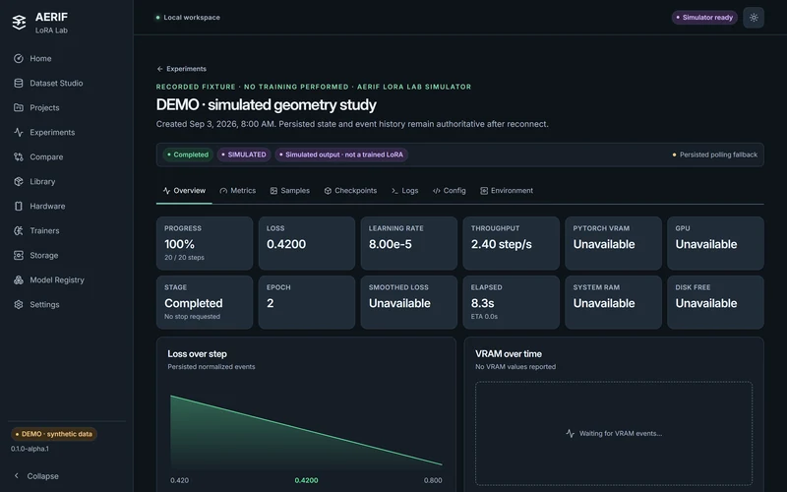Click the 0.1.0-alpha.1 version text
787x492 pixels.
pos(30,449)
